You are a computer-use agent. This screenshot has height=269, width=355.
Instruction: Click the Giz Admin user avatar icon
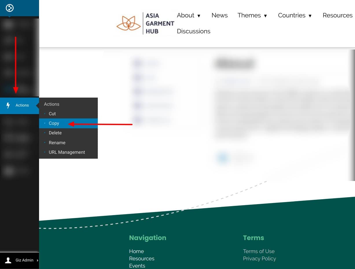8,260
